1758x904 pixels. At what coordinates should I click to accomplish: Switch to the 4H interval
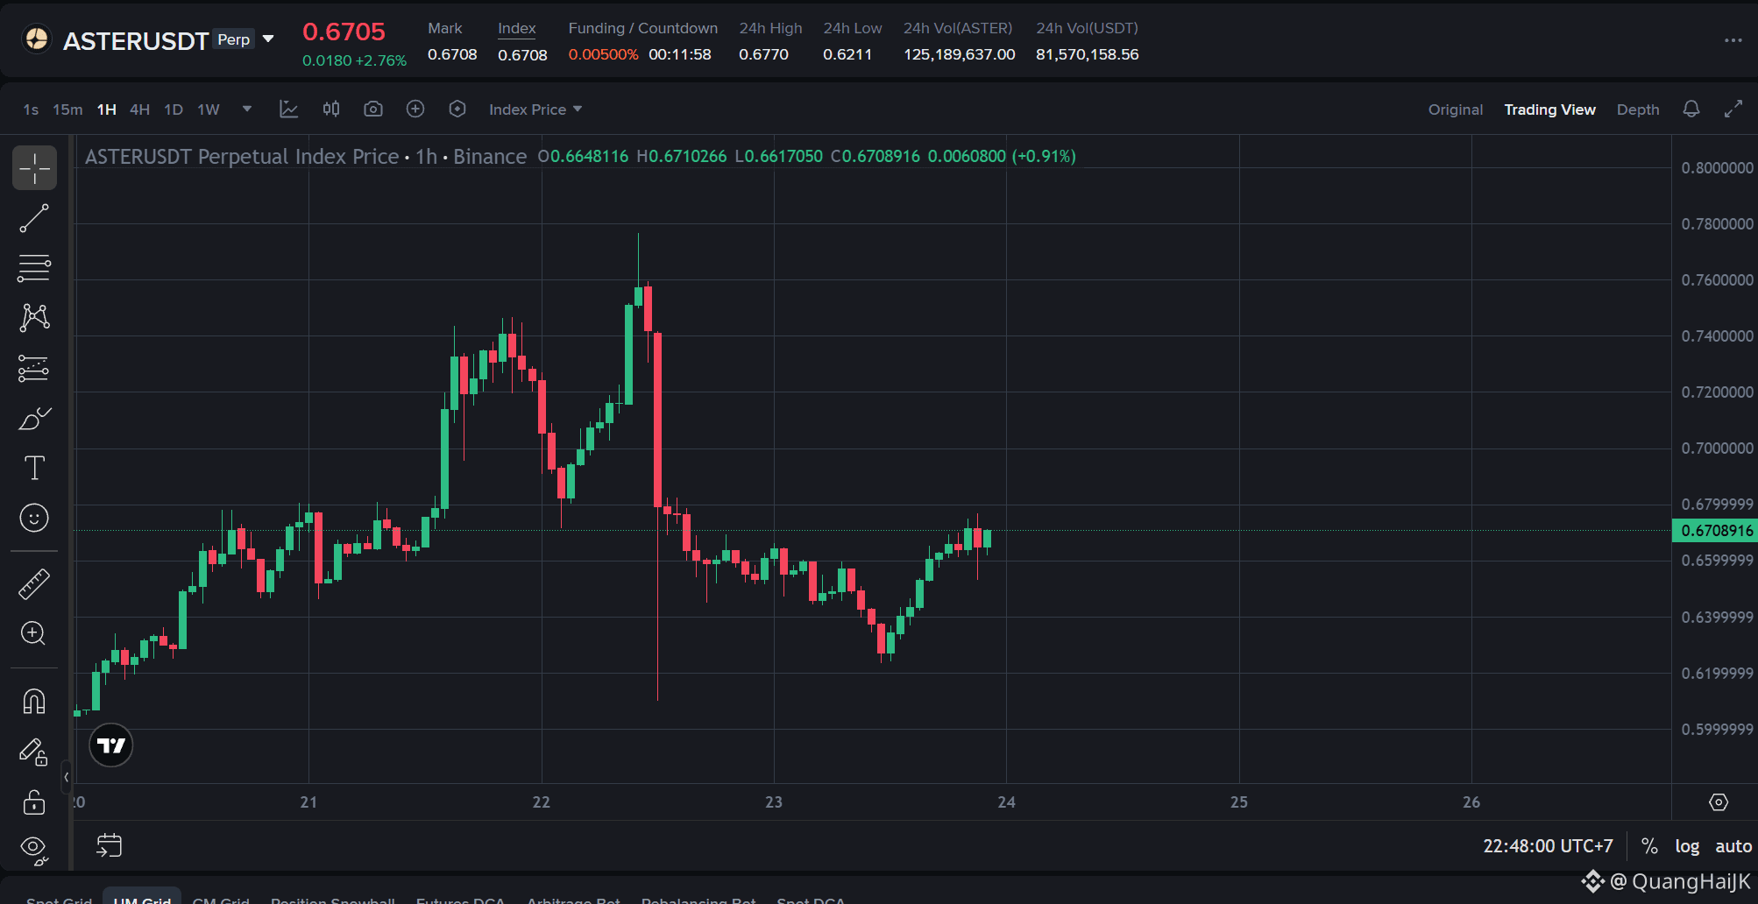pos(139,109)
